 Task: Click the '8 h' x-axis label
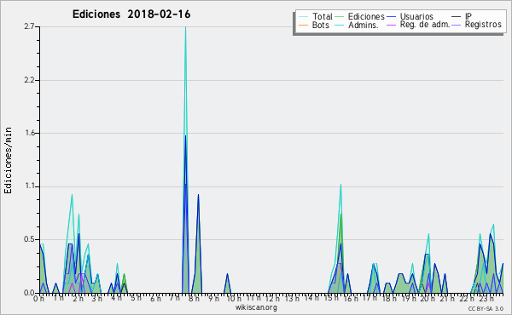tap(194, 299)
